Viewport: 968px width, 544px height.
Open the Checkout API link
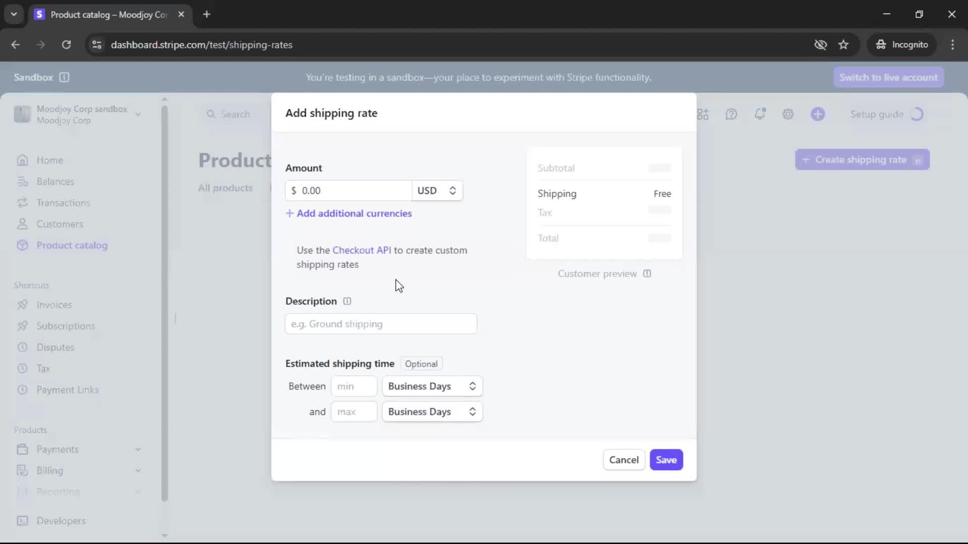coord(361,250)
